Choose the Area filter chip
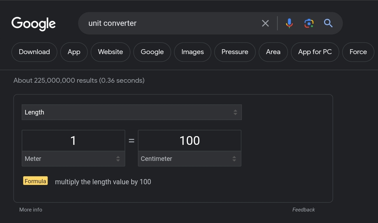378x223 pixels. pos(273,52)
